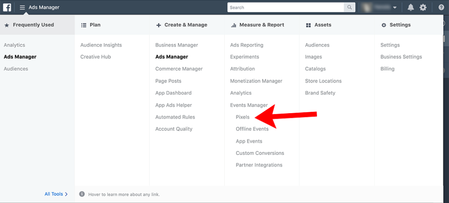Open Commerce Manager

pyautogui.click(x=179, y=69)
